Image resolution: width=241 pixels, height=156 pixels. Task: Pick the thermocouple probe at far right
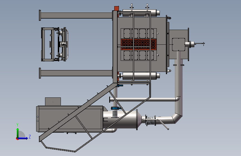point(199,44)
